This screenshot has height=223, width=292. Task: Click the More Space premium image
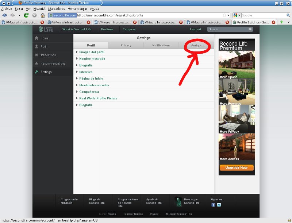pyautogui.click(x=237, y=65)
